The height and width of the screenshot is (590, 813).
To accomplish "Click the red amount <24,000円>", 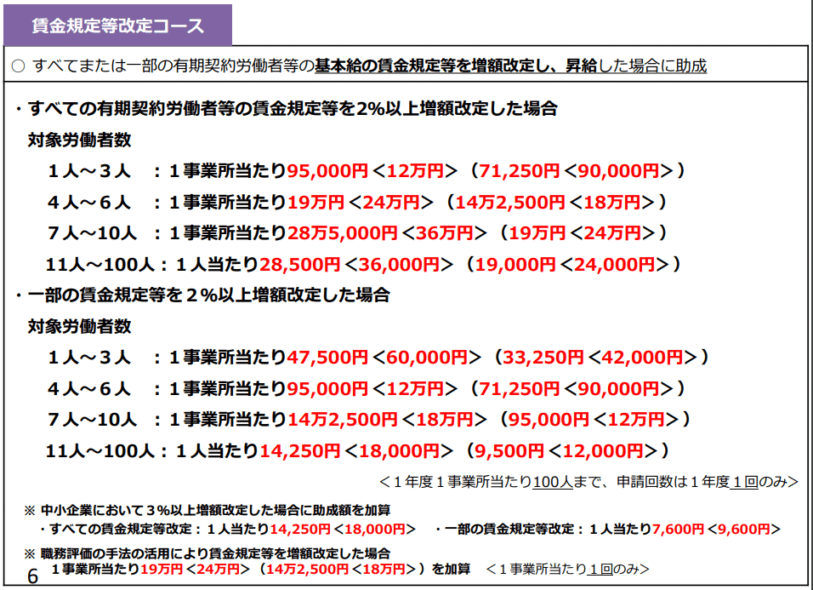I will pyautogui.click(x=615, y=265).
